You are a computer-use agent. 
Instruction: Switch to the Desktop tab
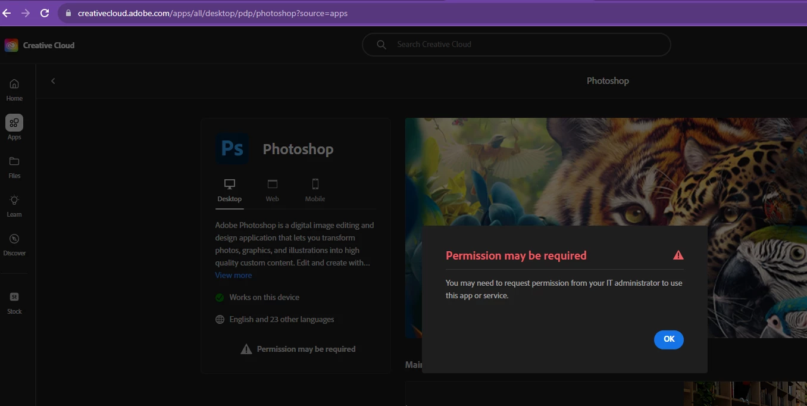coord(230,190)
